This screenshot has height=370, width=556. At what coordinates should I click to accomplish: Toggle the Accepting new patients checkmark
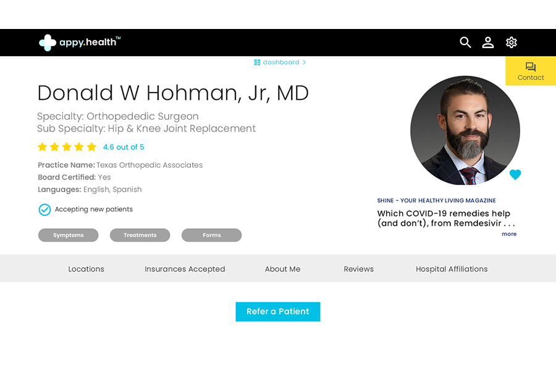44,210
